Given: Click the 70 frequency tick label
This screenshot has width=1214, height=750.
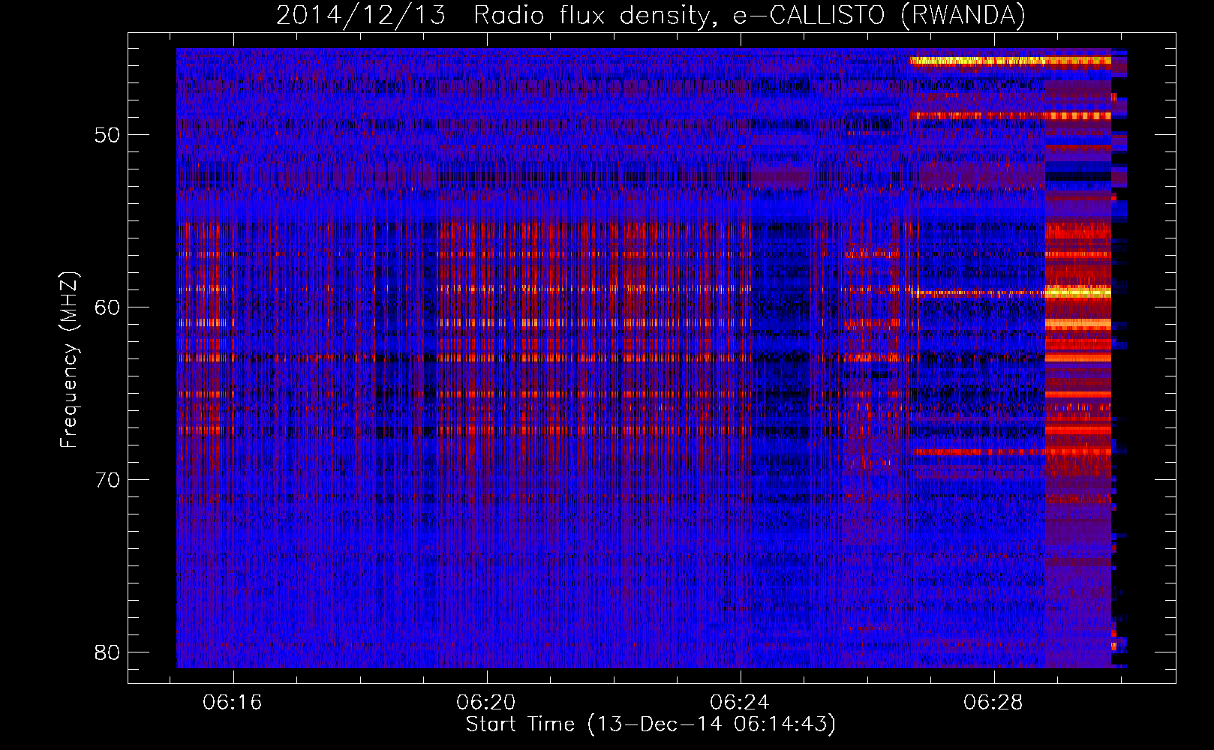Looking at the screenshot, I should coord(107,480).
